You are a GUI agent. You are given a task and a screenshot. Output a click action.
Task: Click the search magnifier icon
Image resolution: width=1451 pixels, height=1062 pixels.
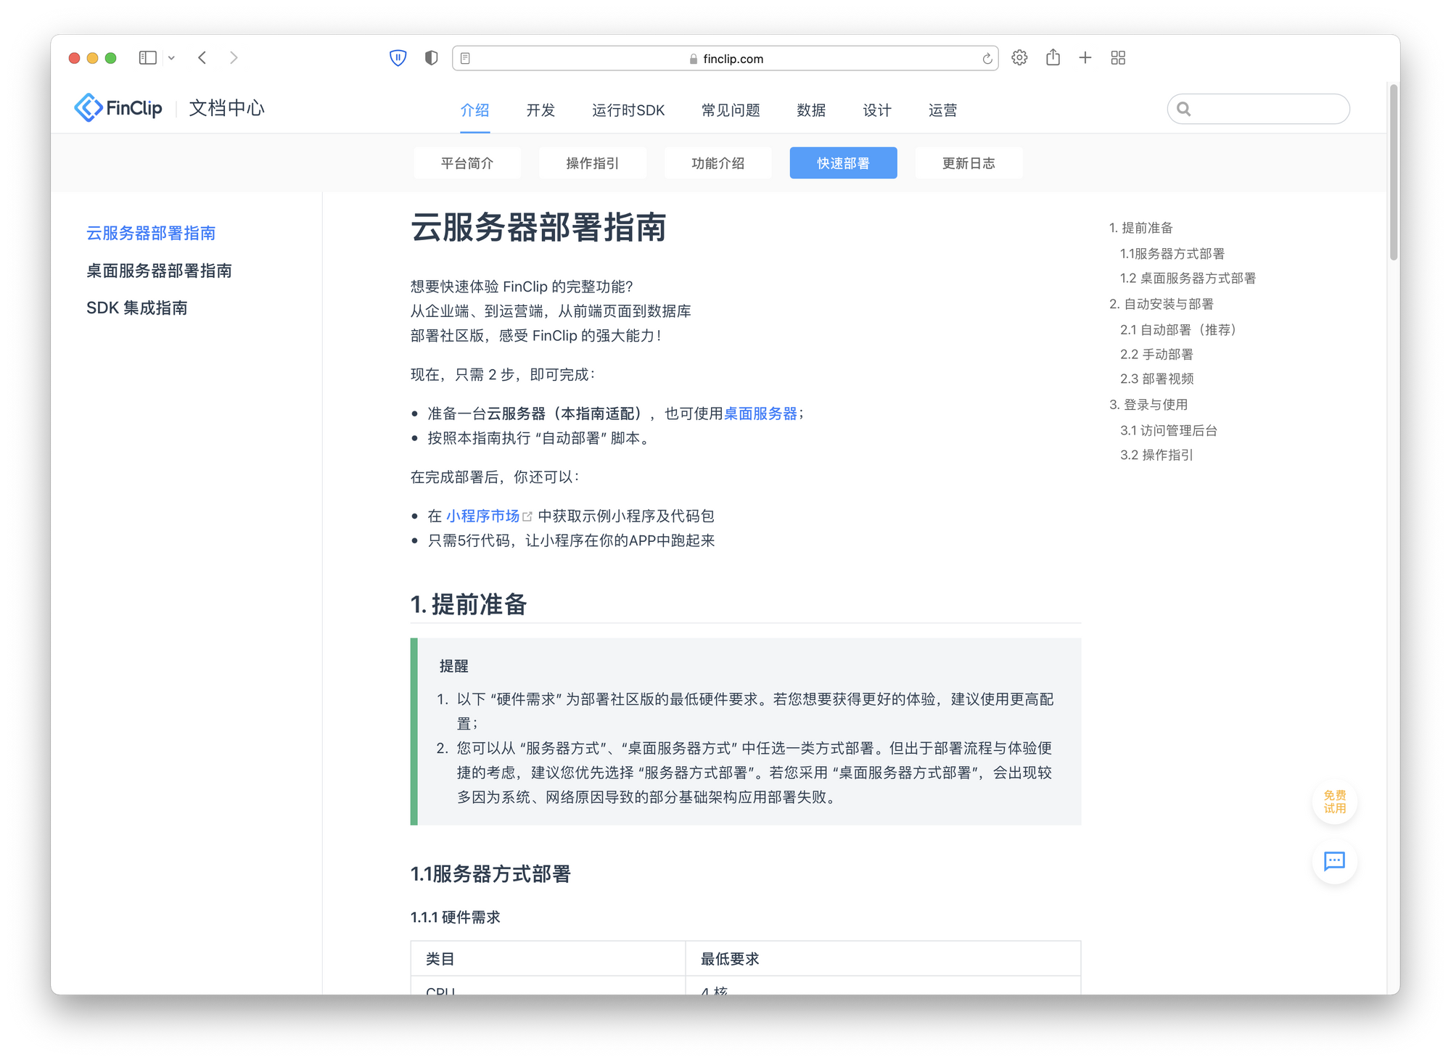(1184, 110)
